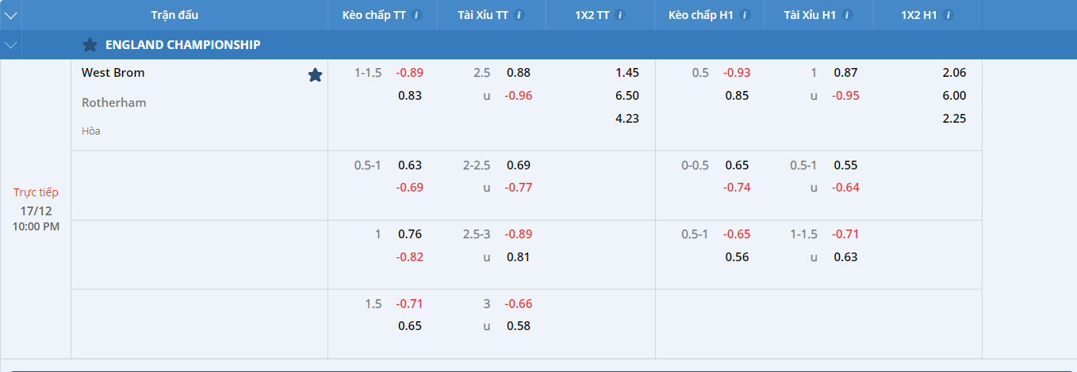Viewport: 1077px width, 372px height.
Task: Click the Rotherham team name
Action: coord(114,103)
